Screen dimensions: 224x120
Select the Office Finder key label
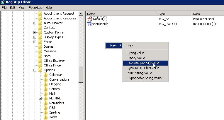[x=53, y=65]
